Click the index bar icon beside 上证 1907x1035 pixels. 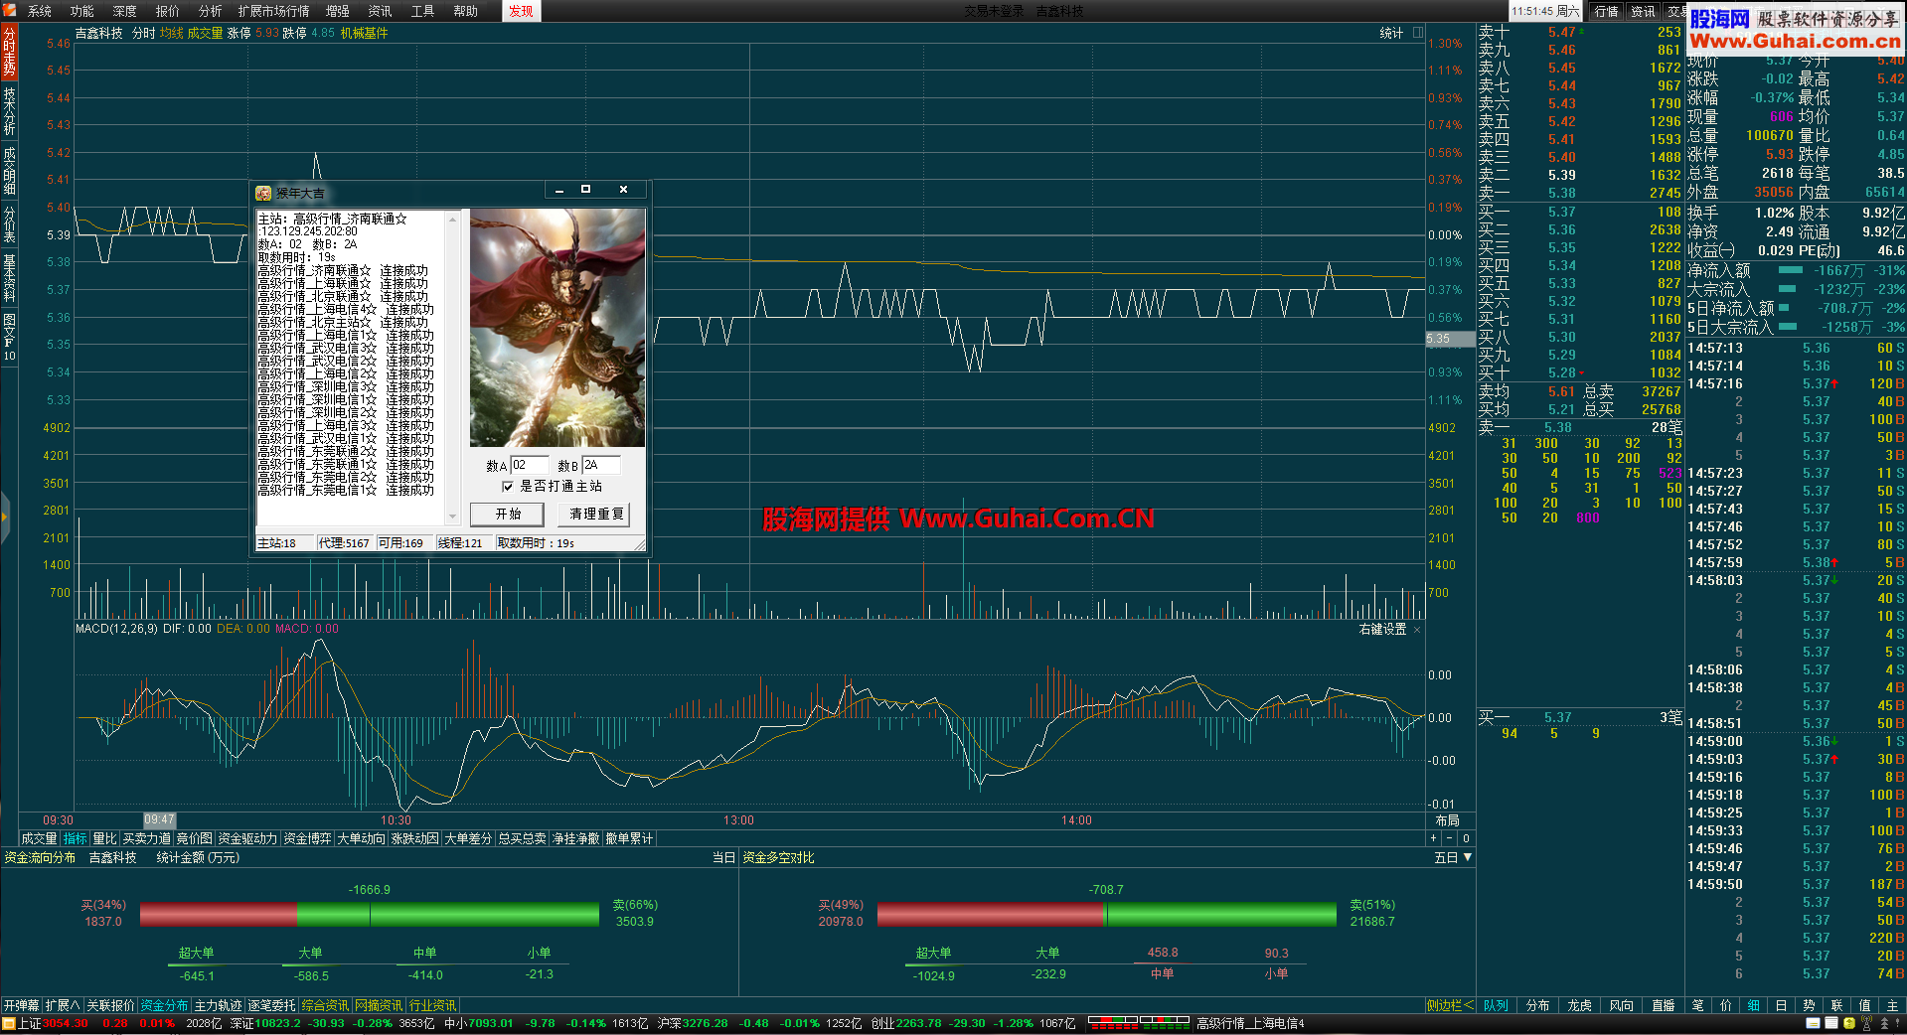[9, 1023]
